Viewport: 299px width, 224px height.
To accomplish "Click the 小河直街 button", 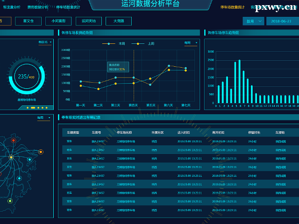I will [x=58, y=21].
